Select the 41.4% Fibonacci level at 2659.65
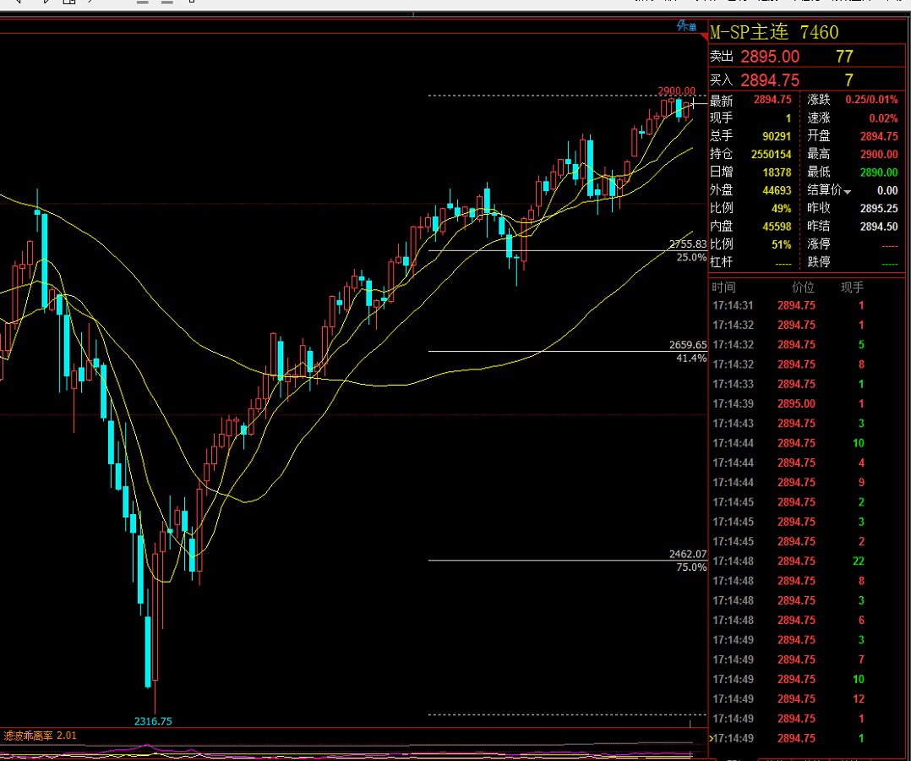This screenshot has height=761, width=911. click(687, 352)
